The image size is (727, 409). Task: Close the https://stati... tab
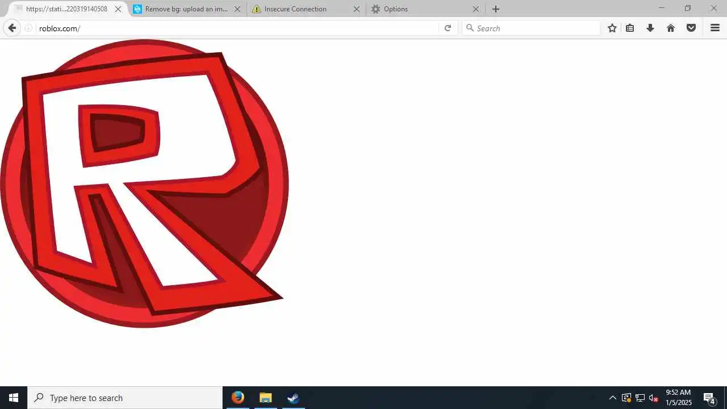(x=119, y=9)
